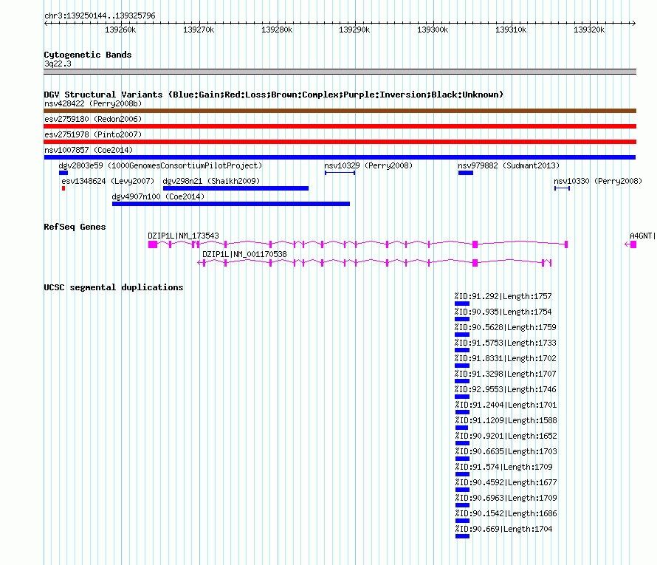
Task: Click the 139320k ruler tick label
Action: coord(589,30)
